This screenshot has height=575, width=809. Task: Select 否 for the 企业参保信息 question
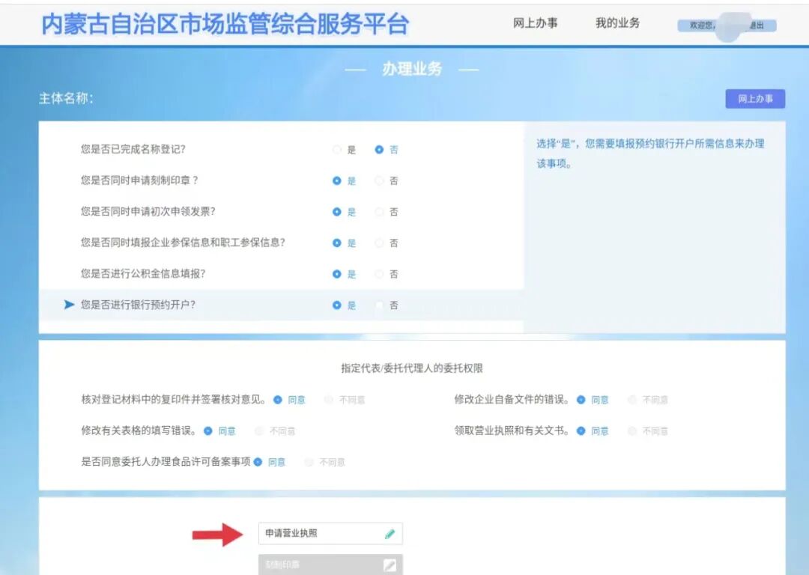[x=380, y=243]
